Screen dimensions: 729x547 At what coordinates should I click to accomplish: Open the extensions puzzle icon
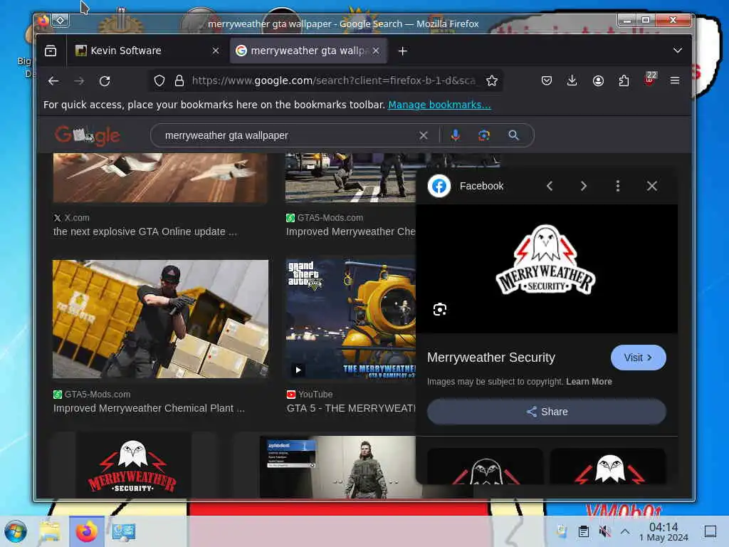(x=624, y=81)
